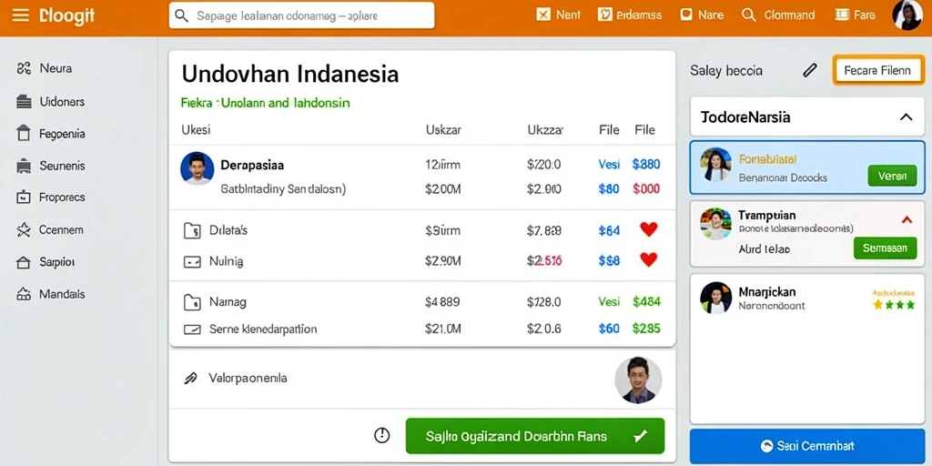Click the $484 value in Namag row
Image resolution: width=932 pixels, height=466 pixels.
(647, 302)
